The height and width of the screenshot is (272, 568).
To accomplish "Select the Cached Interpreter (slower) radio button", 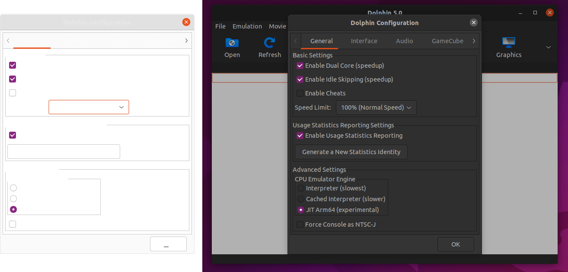I will pyautogui.click(x=301, y=199).
